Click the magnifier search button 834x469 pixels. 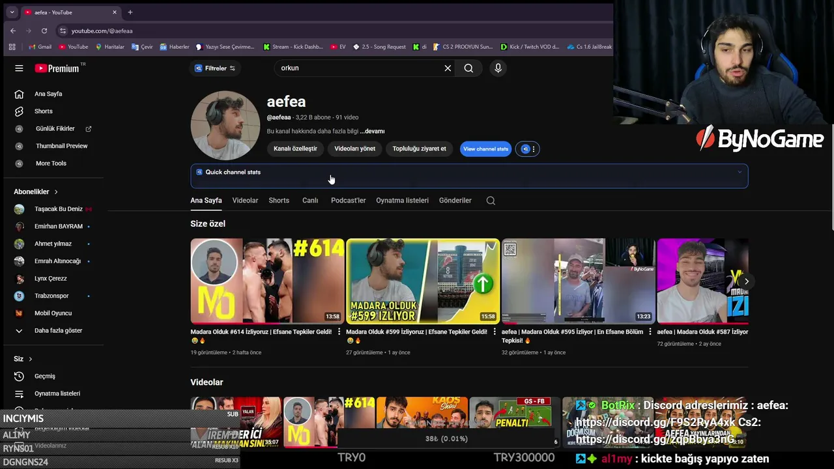click(x=468, y=68)
